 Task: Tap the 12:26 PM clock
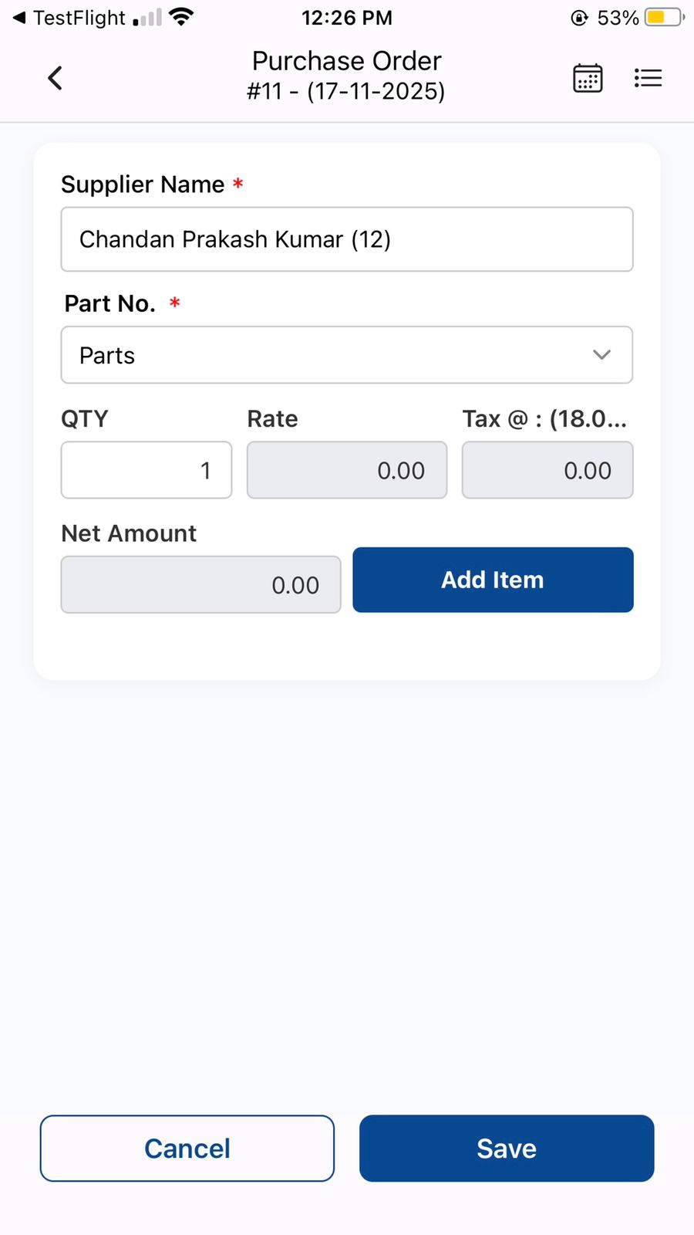tap(347, 18)
